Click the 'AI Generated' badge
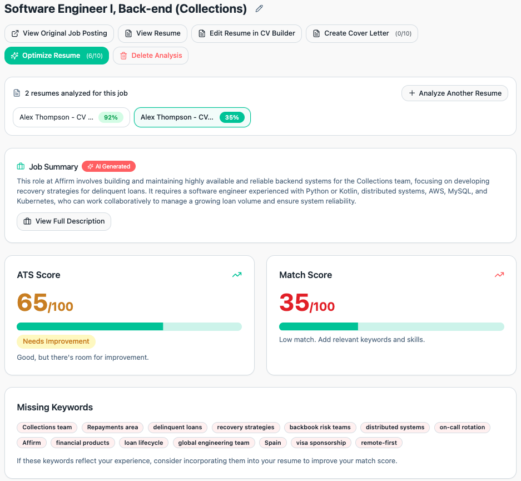This screenshot has height=481, width=521. pos(108,166)
